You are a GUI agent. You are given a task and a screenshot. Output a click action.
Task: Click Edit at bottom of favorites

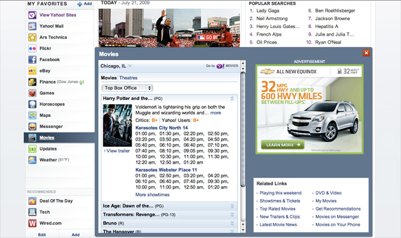click(42, 235)
